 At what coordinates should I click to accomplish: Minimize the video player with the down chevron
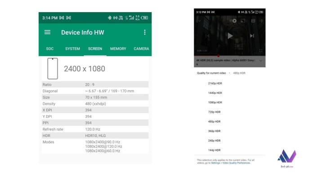click(199, 21)
